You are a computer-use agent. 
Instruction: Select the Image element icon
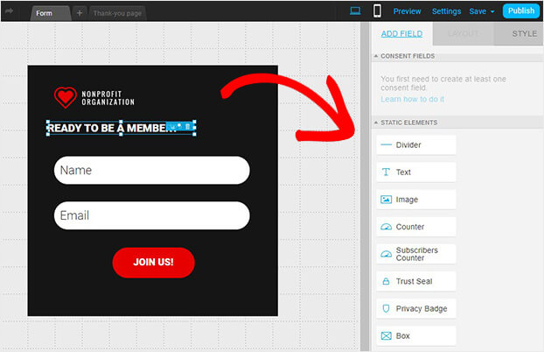point(387,200)
